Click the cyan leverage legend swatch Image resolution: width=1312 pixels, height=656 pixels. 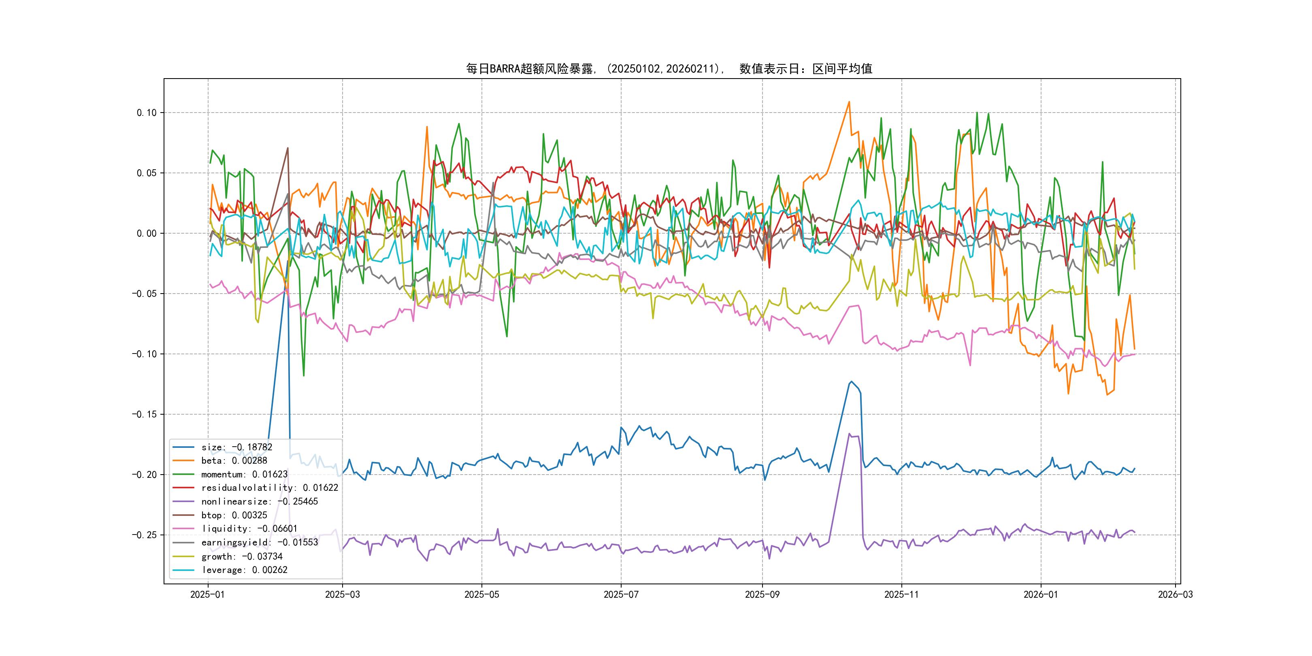pyautogui.click(x=183, y=570)
